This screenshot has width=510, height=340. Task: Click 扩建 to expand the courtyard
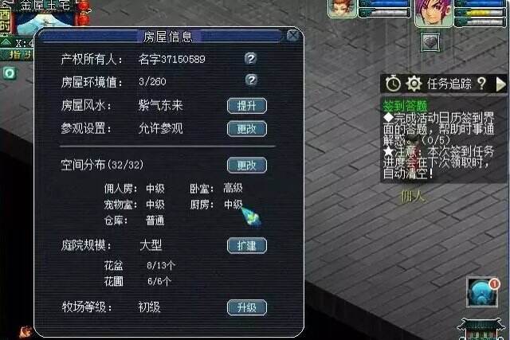247,245
